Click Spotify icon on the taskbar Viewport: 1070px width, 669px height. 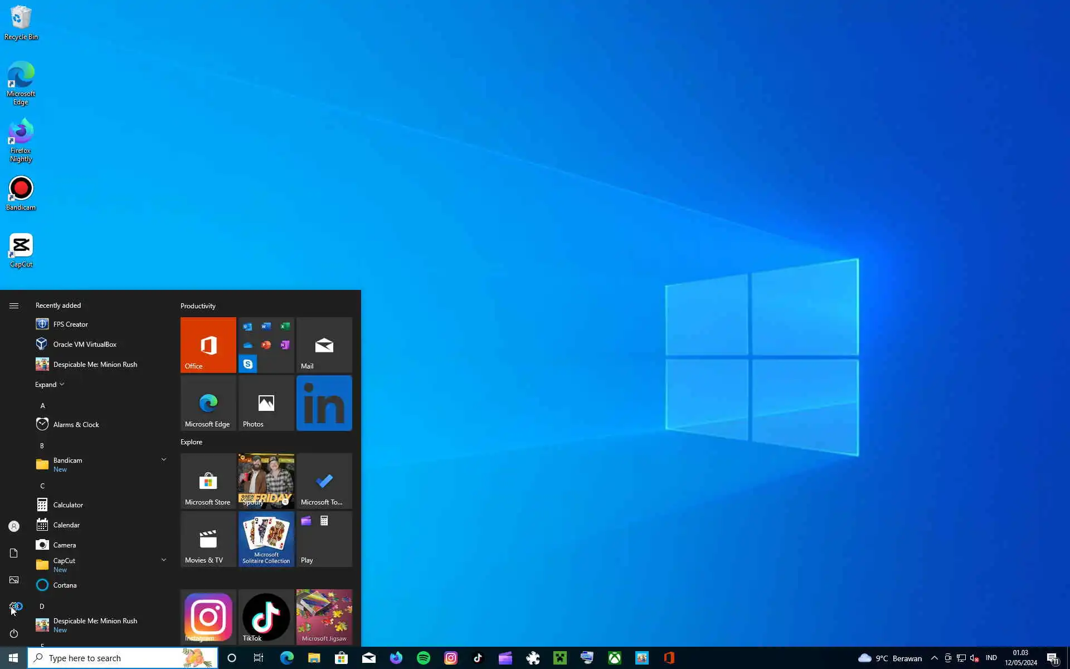coord(424,658)
